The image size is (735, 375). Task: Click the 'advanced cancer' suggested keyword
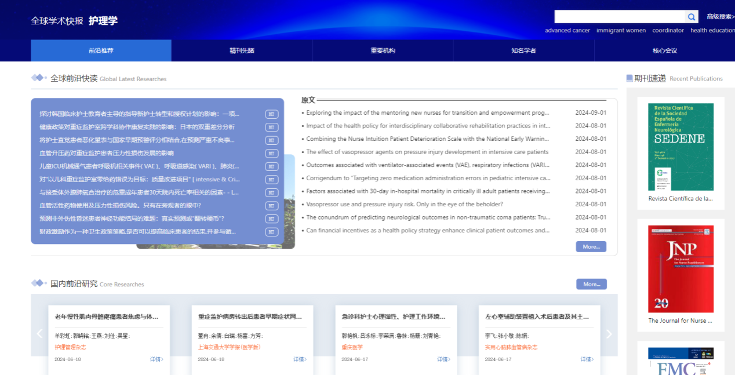pyautogui.click(x=567, y=30)
